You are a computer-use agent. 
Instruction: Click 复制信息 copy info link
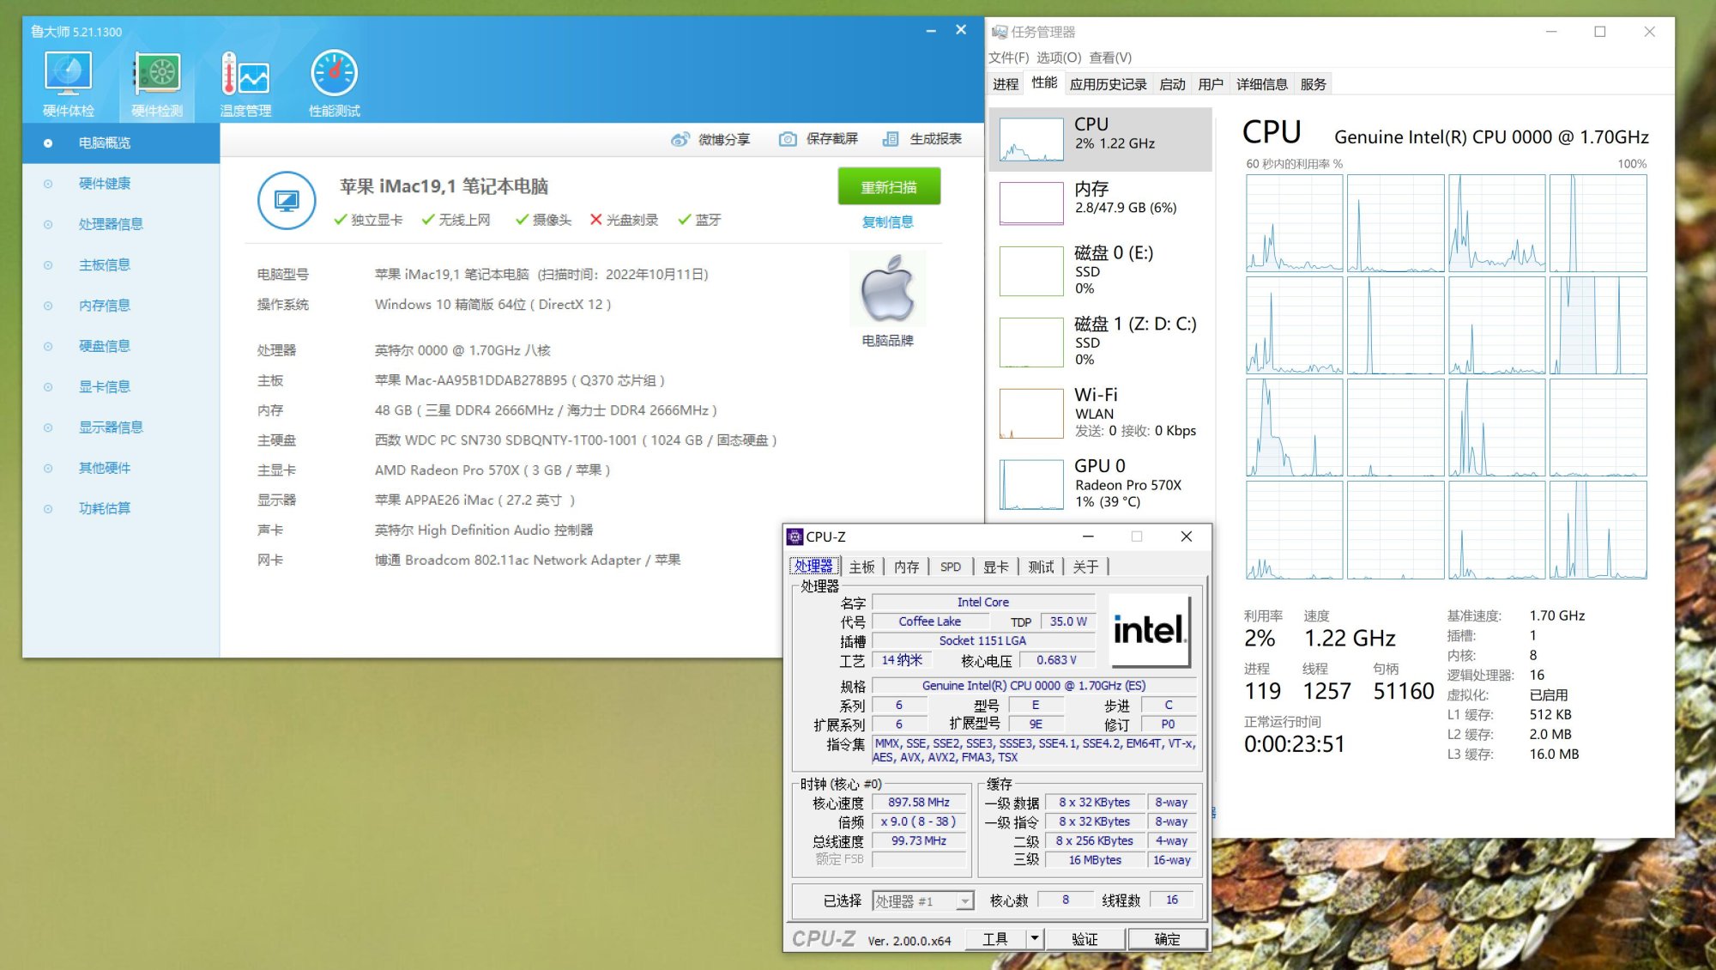(887, 221)
